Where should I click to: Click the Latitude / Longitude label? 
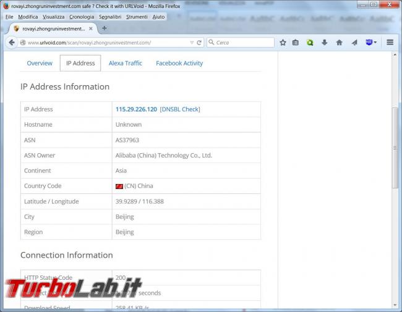click(x=51, y=201)
